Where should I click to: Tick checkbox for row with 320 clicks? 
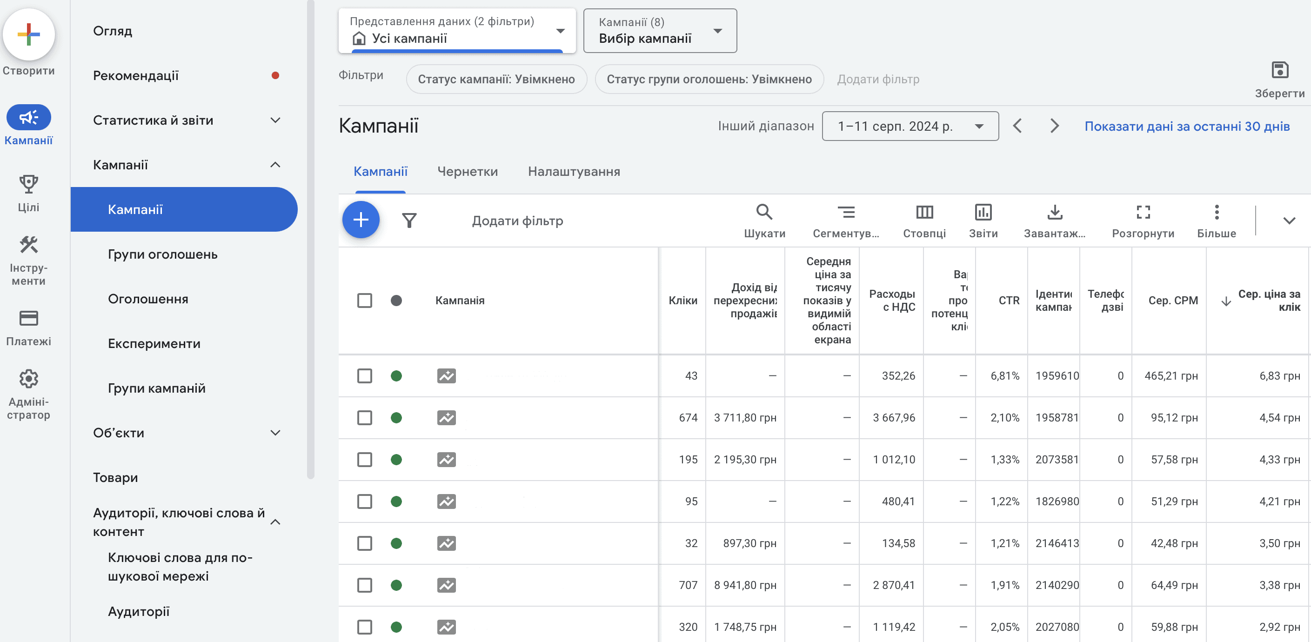pos(364,627)
